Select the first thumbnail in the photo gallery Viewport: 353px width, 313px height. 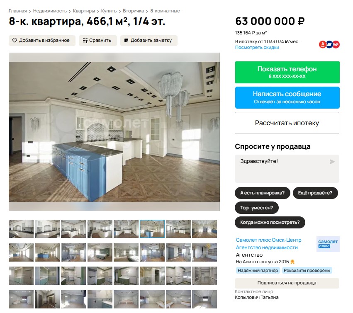(21, 229)
